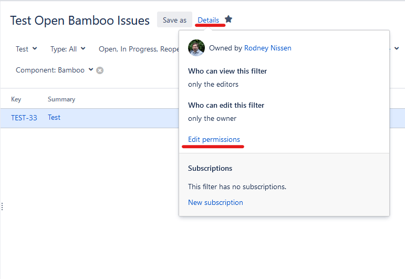Image resolution: width=405 pixels, height=279 pixels.
Task: Open the status filter showing Open, In Progress
Action: coord(137,49)
